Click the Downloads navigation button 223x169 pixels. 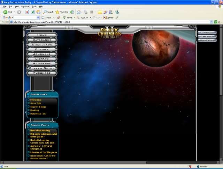42,45
